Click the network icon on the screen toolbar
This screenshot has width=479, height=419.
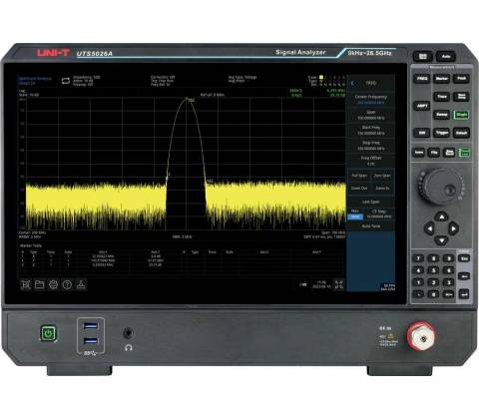[81, 284]
